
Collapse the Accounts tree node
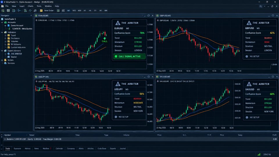(x=2, y=22)
